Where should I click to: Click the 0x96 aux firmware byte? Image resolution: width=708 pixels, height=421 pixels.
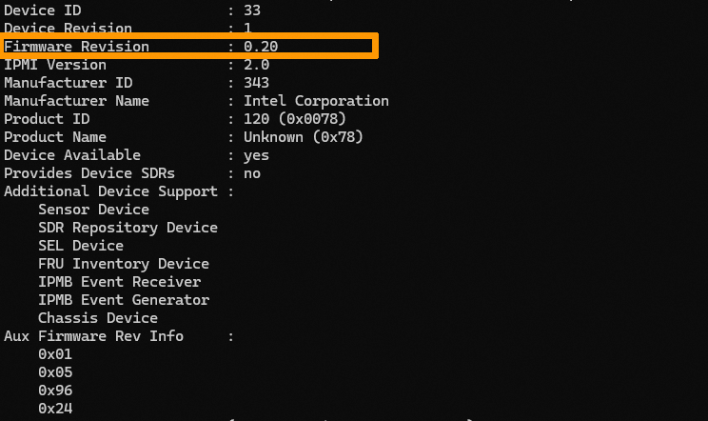(x=55, y=391)
